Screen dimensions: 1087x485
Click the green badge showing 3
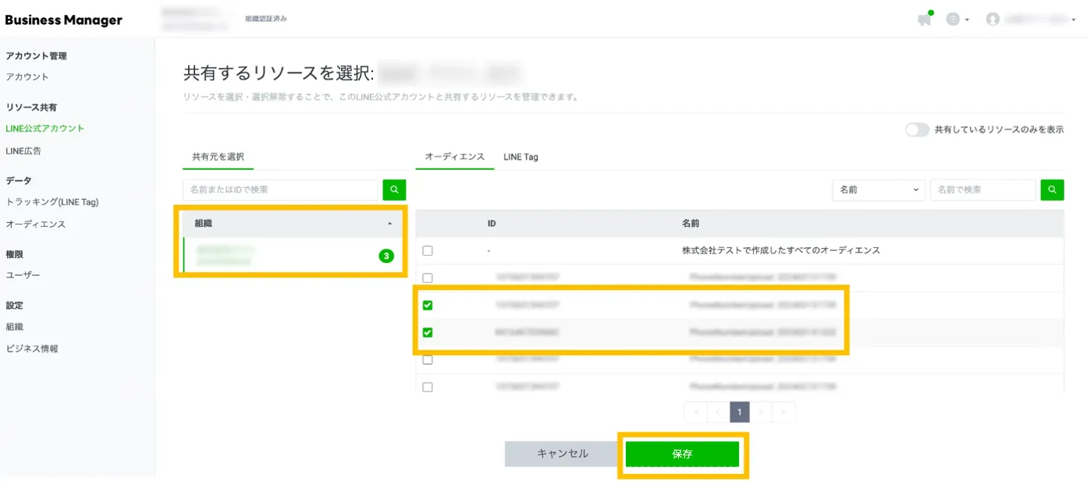coord(386,256)
